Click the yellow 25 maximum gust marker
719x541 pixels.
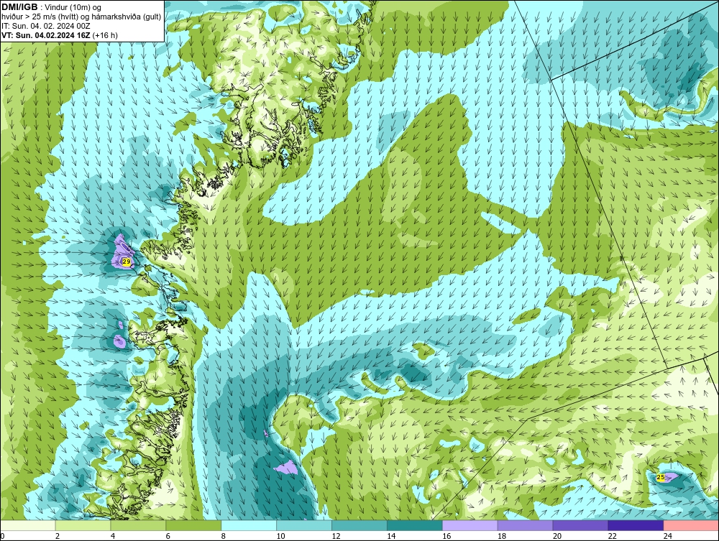point(660,477)
